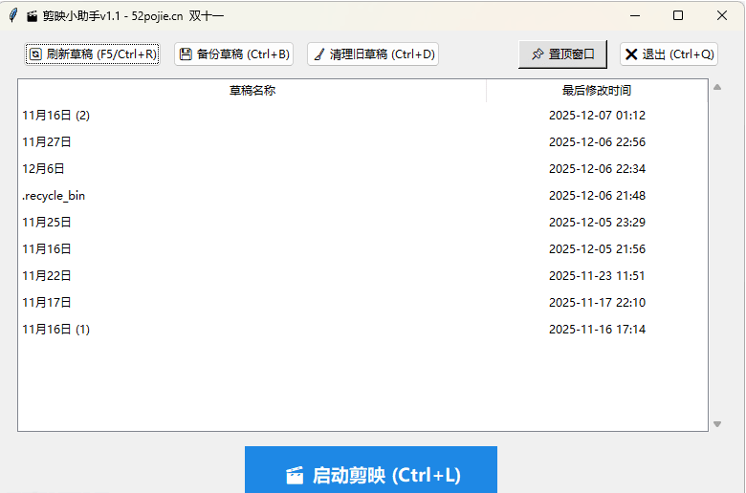Click the timestamp 2025-11-17 22:10
The width and height of the screenshot is (746, 493).
pyautogui.click(x=597, y=302)
